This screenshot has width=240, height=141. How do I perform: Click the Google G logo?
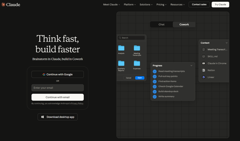tap(44, 74)
